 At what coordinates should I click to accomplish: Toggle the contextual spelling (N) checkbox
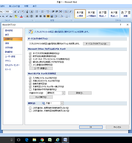[30, 81]
